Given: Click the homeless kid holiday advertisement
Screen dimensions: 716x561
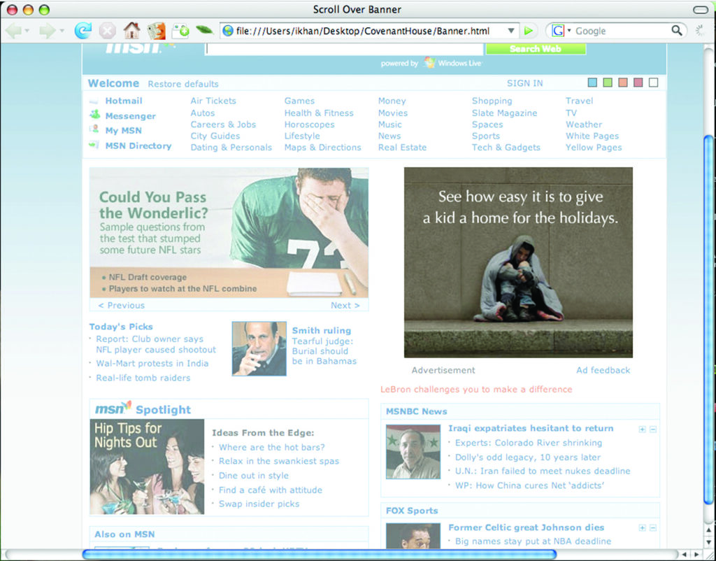Looking at the screenshot, I should coord(518,262).
